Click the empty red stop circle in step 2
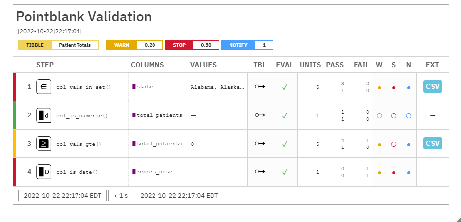The height and width of the screenshot is (222, 461). pos(394,116)
